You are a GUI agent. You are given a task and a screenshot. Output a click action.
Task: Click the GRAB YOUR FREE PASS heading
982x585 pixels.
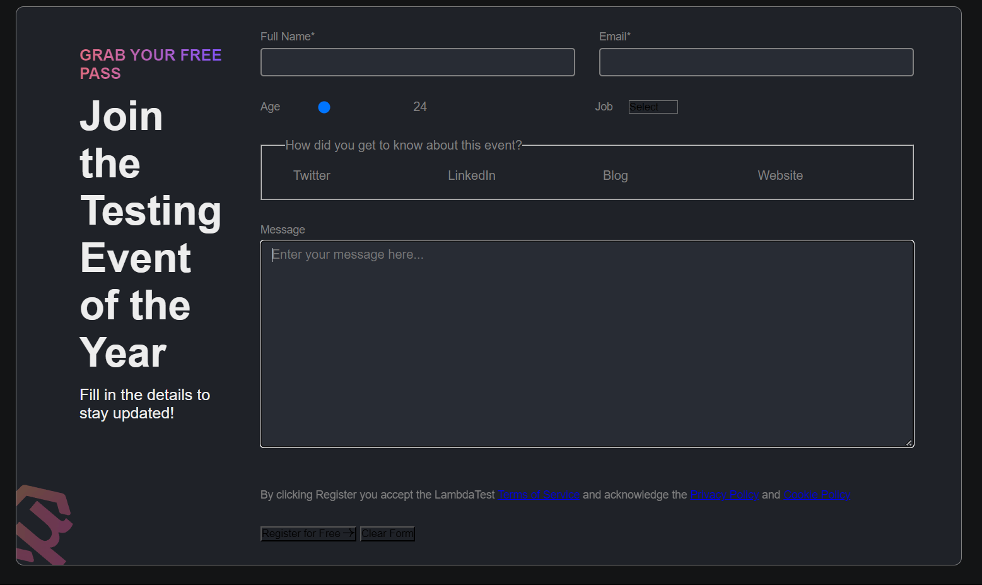(150, 63)
